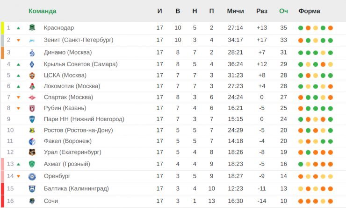Click the Ахмат (Грозный) green logo
Screen dimensions: 346x208
point(32,164)
